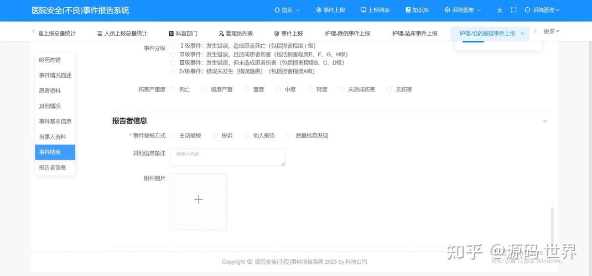The width and height of the screenshot is (592, 276).
Task: Switch to 管理员列表 tab
Action: coord(236,34)
